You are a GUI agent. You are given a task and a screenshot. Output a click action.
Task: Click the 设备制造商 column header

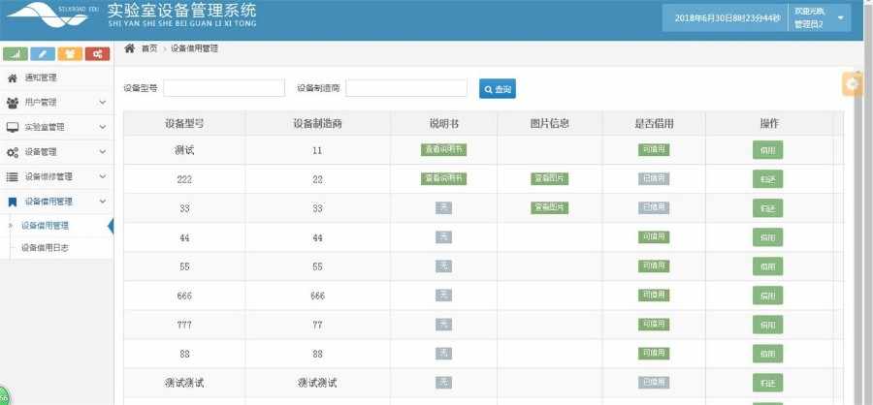(317, 123)
